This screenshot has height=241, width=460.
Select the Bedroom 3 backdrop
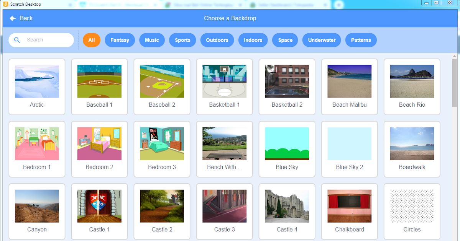[x=162, y=143]
